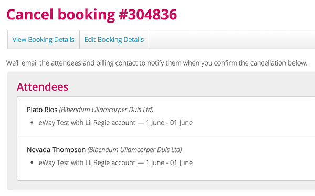Switch to Edit Booking Details tab
The width and height of the screenshot is (315, 196).
[114, 39]
